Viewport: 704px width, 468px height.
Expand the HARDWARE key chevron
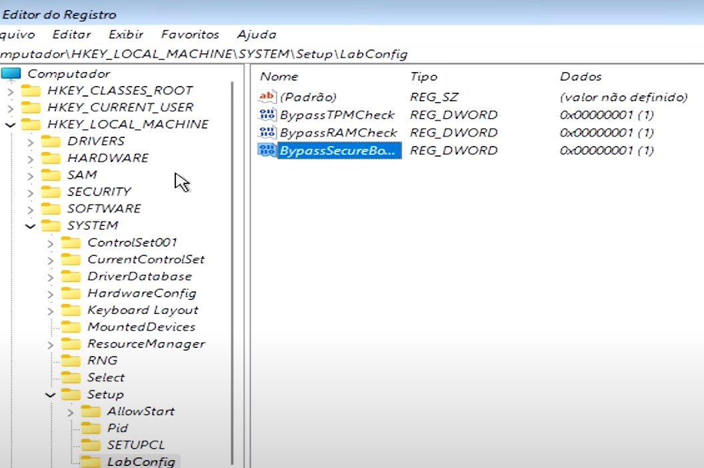coord(30,159)
